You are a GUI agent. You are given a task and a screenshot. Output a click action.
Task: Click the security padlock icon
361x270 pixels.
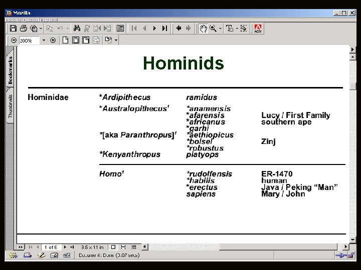click(x=351, y=255)
